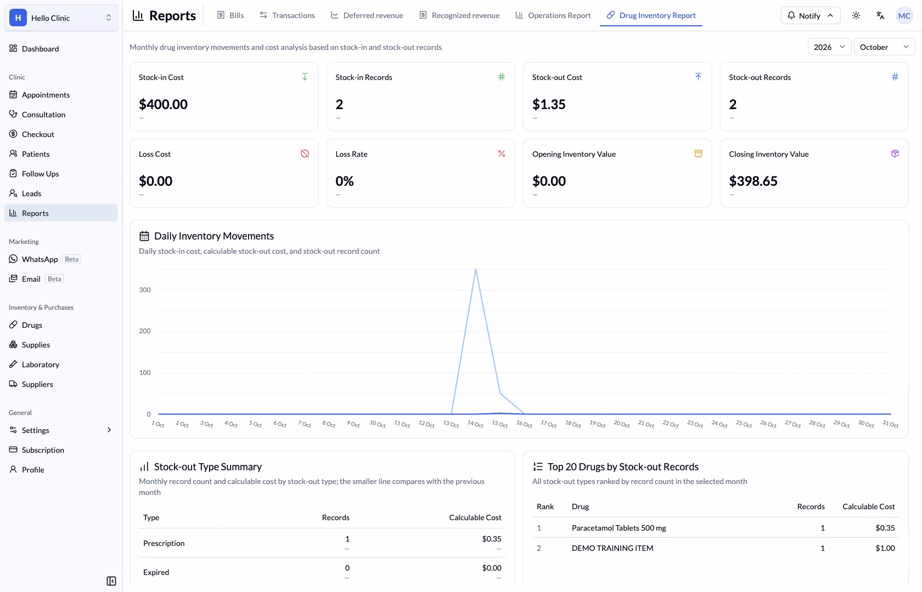Open the Patients list
The height and width of the screenshot is (592, 922).
pyautogui.click(x=61, y=154)
